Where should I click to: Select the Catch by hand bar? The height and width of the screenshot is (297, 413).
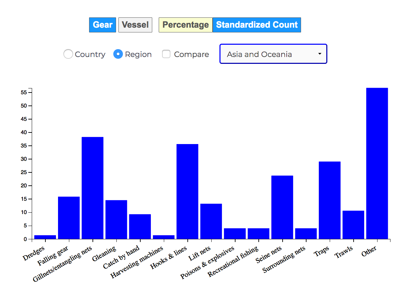tap(140, 226)
